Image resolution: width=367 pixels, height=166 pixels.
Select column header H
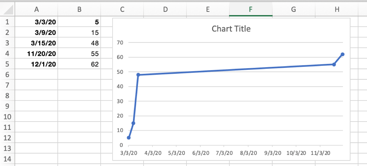click(x=337, y=9)
